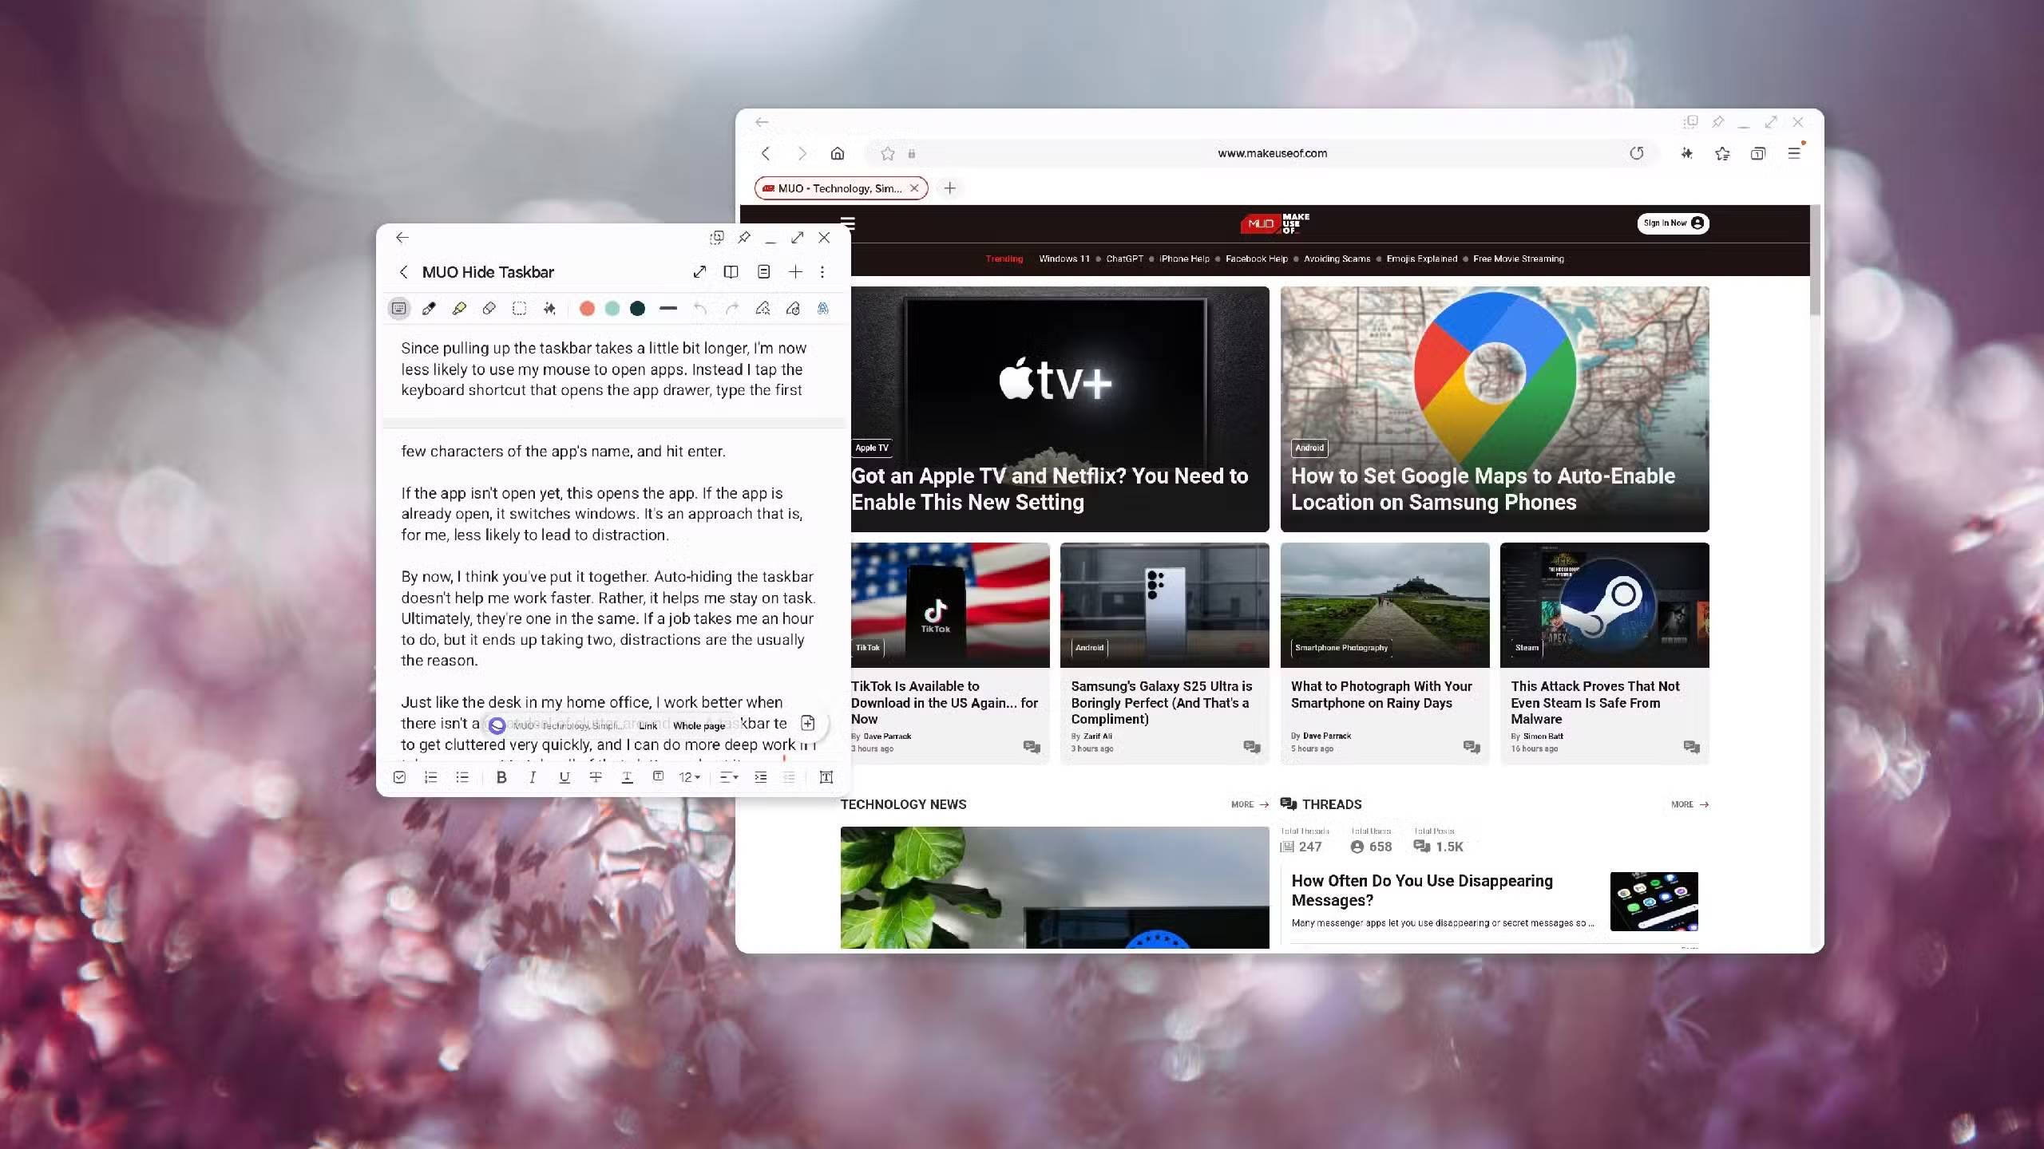Choose the eraser tool

pos(489,309)
